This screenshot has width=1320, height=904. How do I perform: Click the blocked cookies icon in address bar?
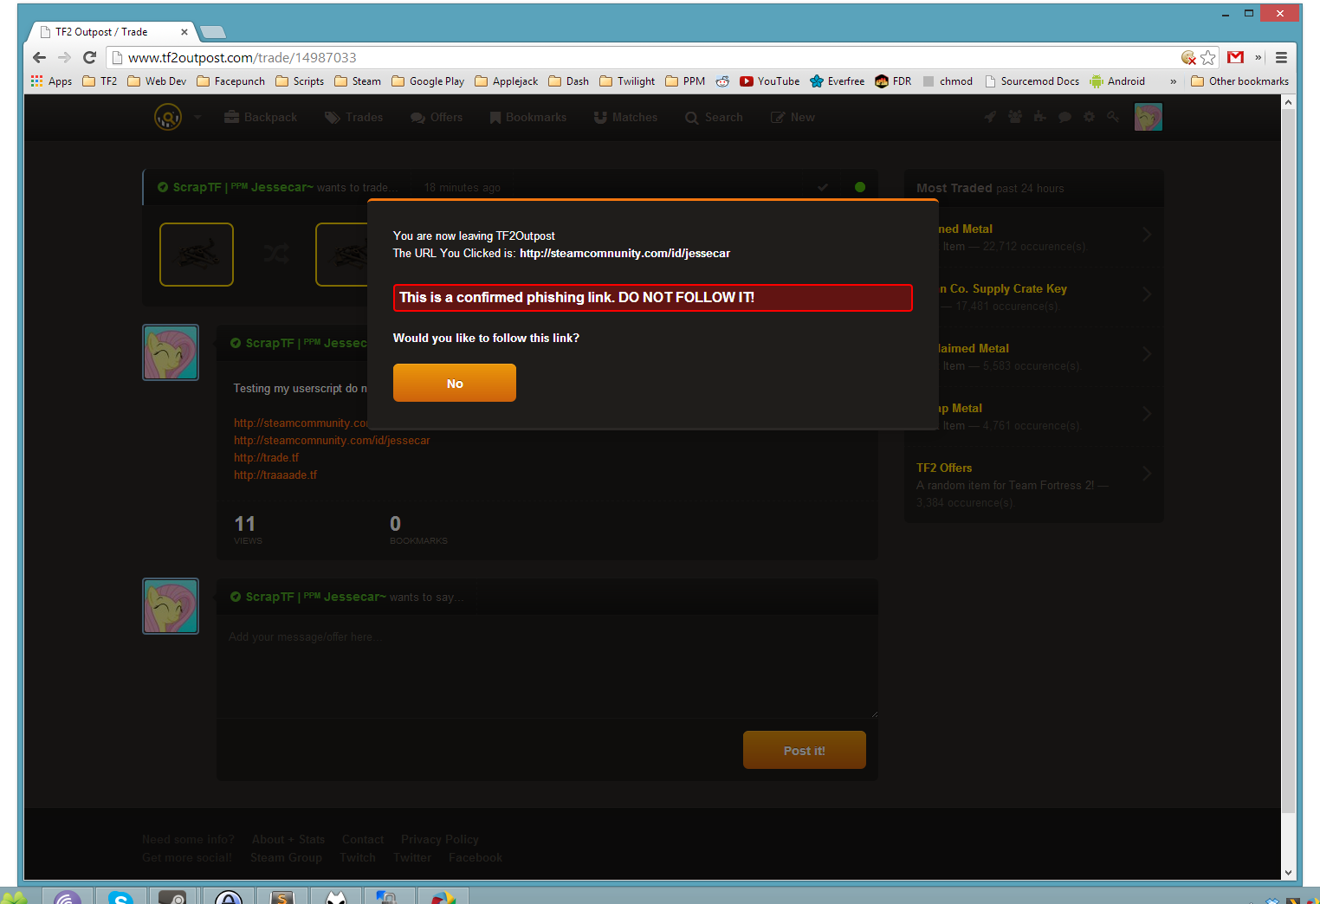point(1188,57)
